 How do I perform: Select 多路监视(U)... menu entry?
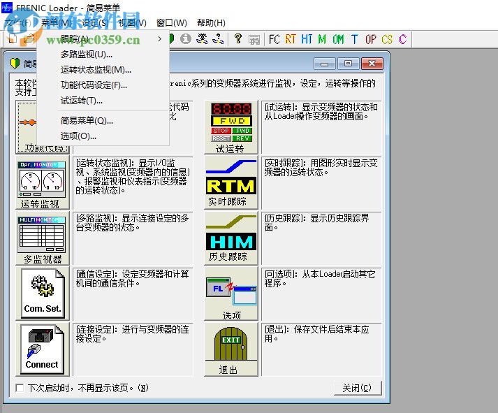103,55
